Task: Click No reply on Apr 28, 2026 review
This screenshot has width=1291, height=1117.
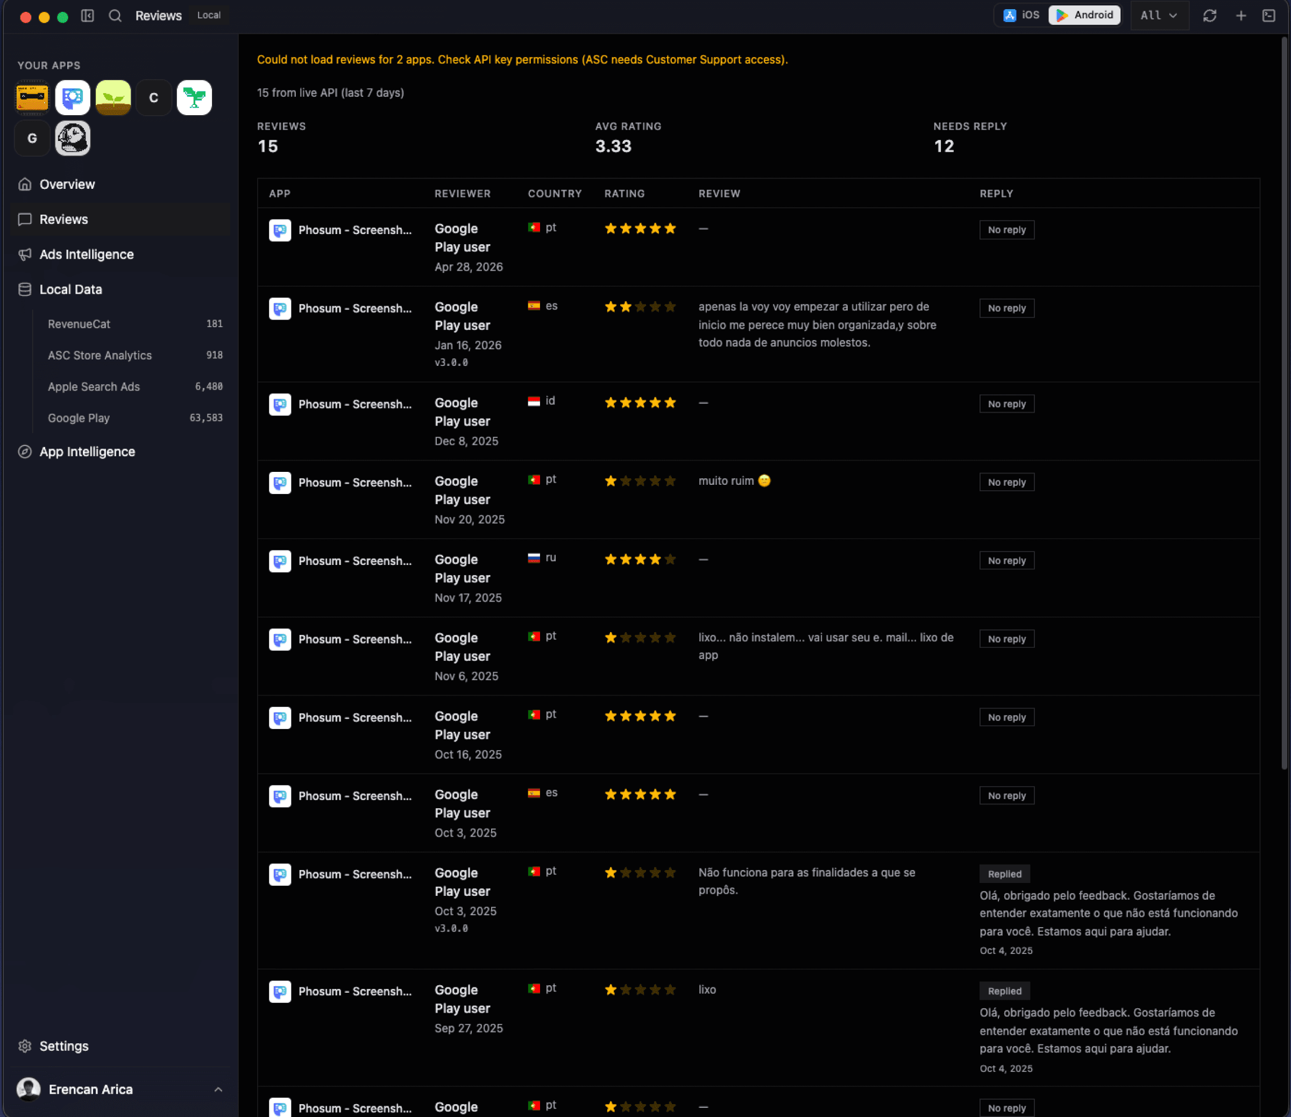Action: (x=1006, y=229)
